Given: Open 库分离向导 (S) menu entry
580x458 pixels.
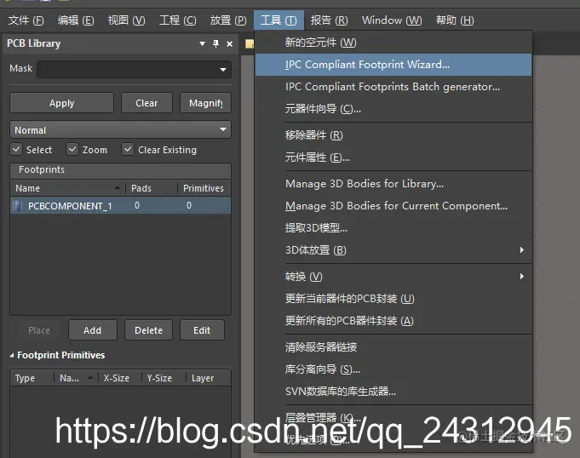Looking at the screenshot, I should [393, 369].
